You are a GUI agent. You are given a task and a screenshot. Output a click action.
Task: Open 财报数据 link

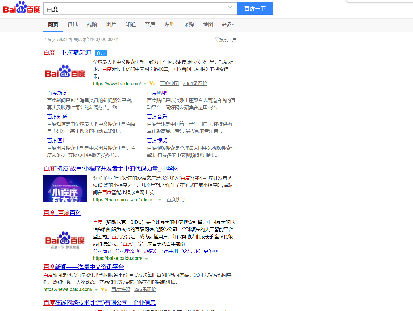(x=147, y=251)
